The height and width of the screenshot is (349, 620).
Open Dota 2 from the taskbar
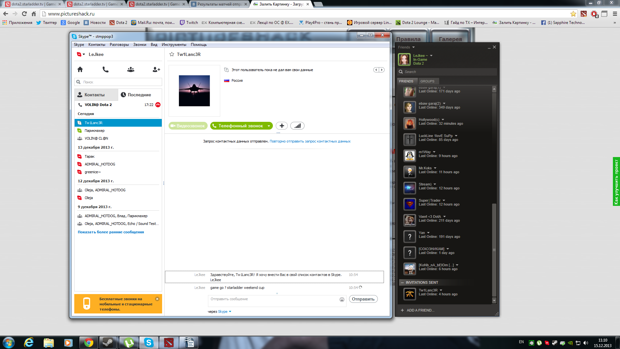pyautogui.click(x=169, y=343)
